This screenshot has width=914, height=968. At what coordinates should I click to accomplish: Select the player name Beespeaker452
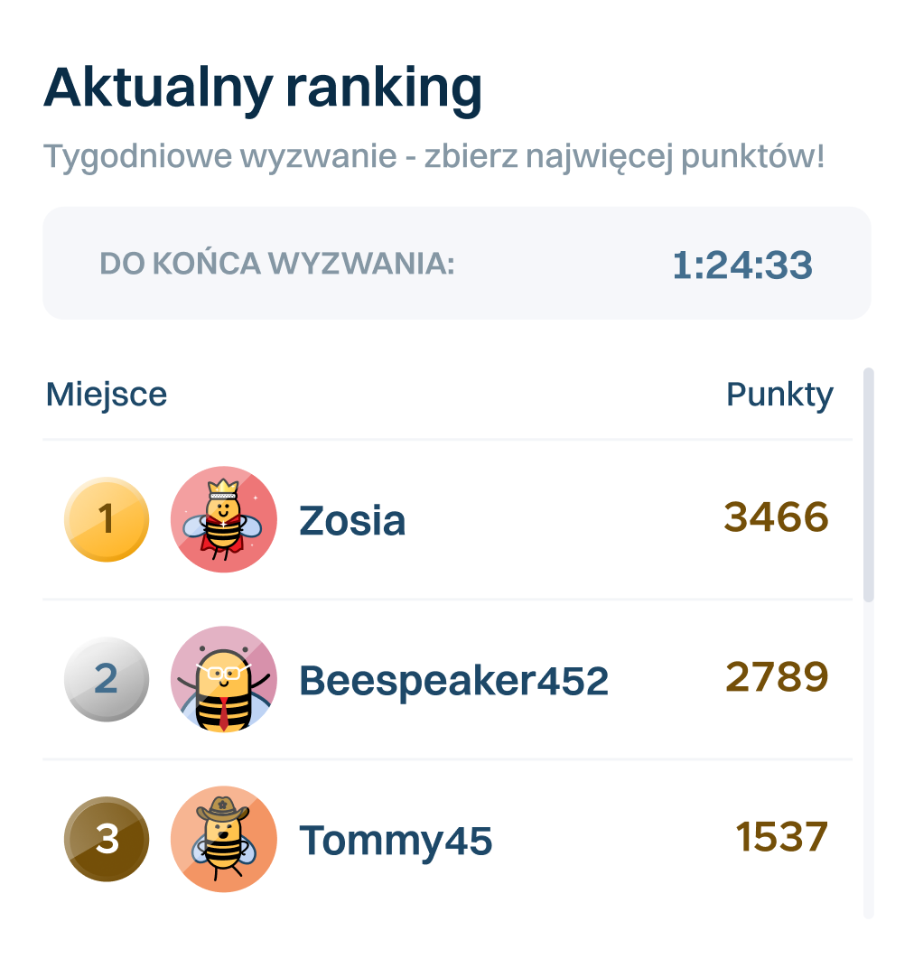click(x=453, y=681)
